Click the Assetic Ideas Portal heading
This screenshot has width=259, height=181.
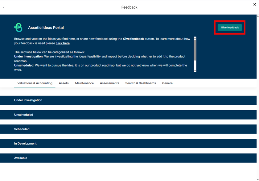46,27
